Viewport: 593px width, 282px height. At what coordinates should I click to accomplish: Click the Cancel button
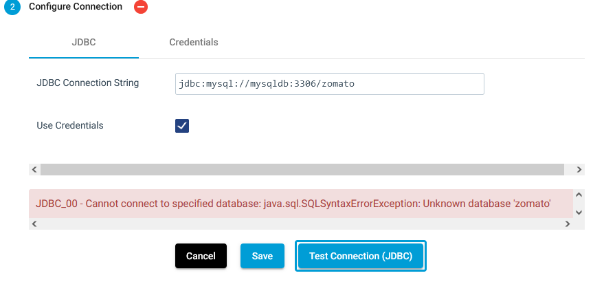[x=201, y=256]
